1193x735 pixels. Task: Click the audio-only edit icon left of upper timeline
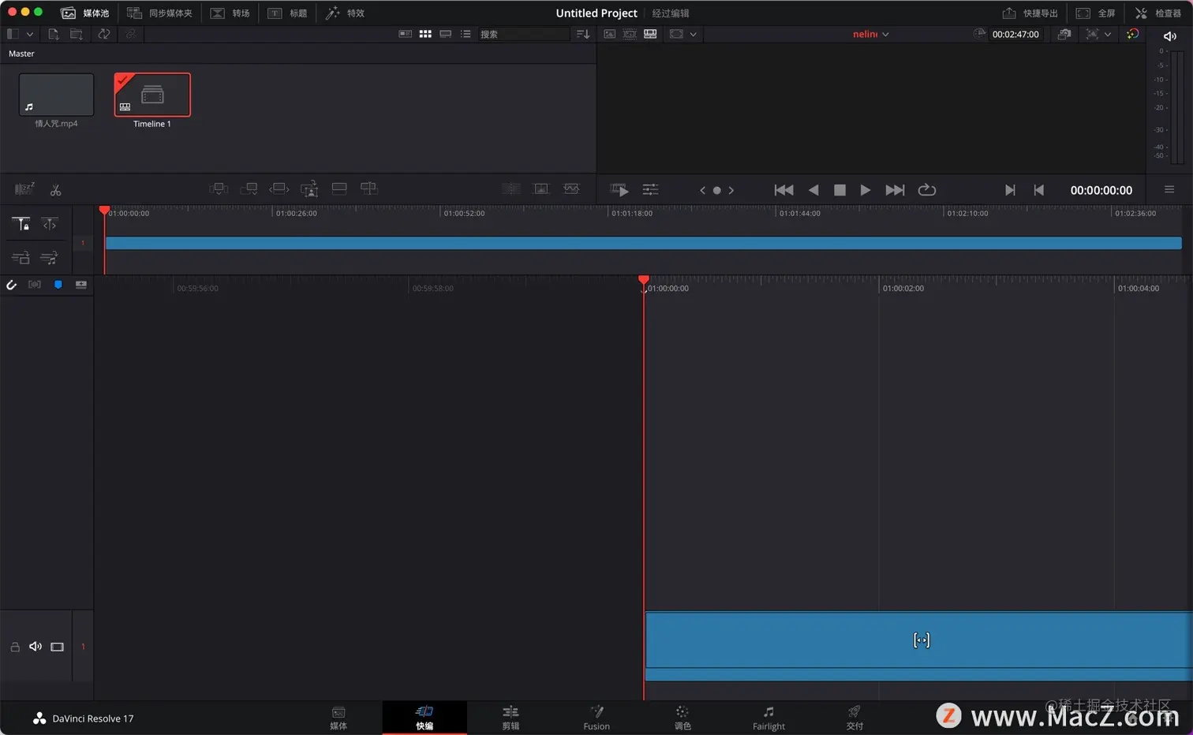tap(49, 258)
